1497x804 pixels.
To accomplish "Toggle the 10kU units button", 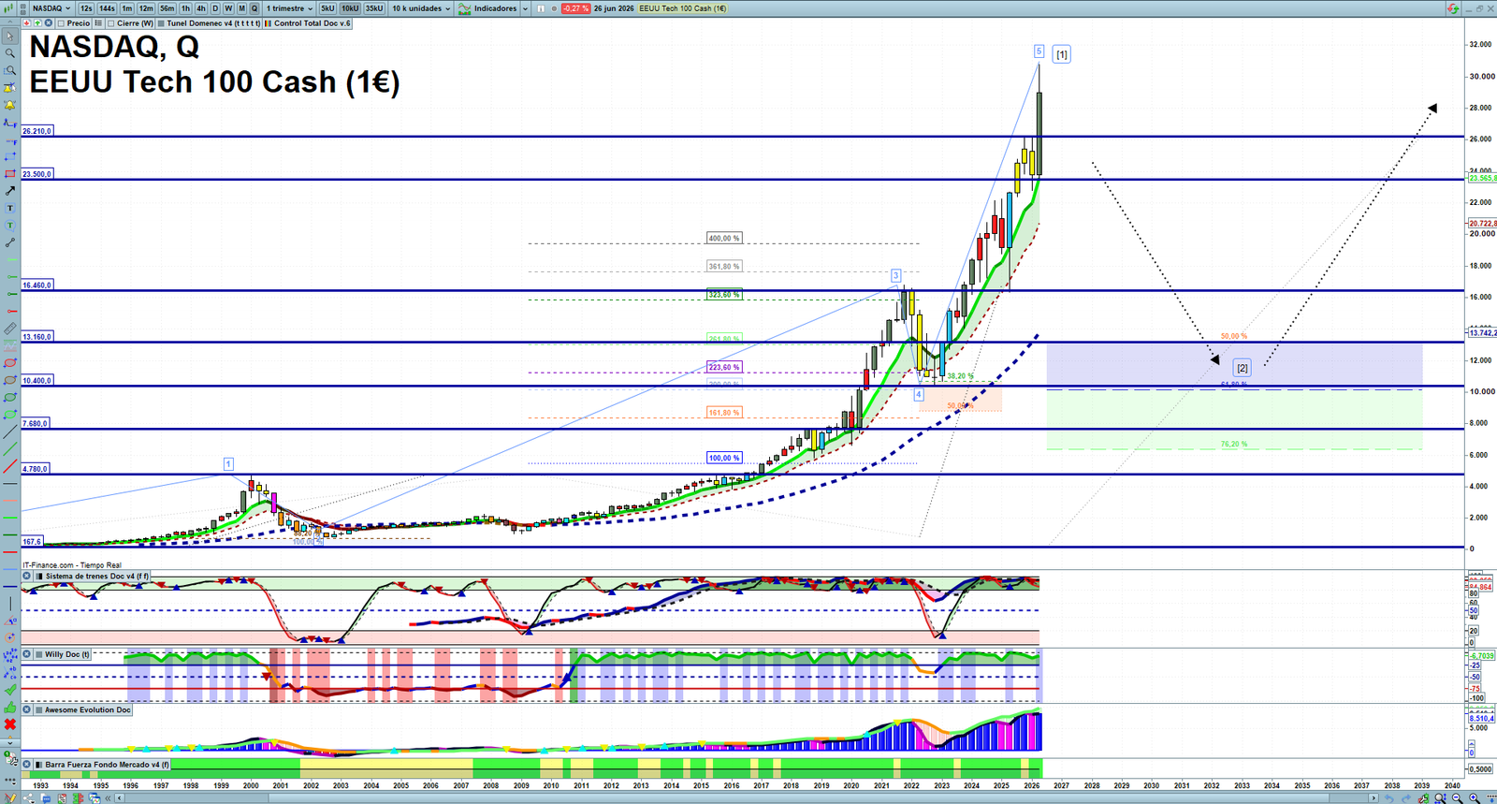I will coord(350,8).
